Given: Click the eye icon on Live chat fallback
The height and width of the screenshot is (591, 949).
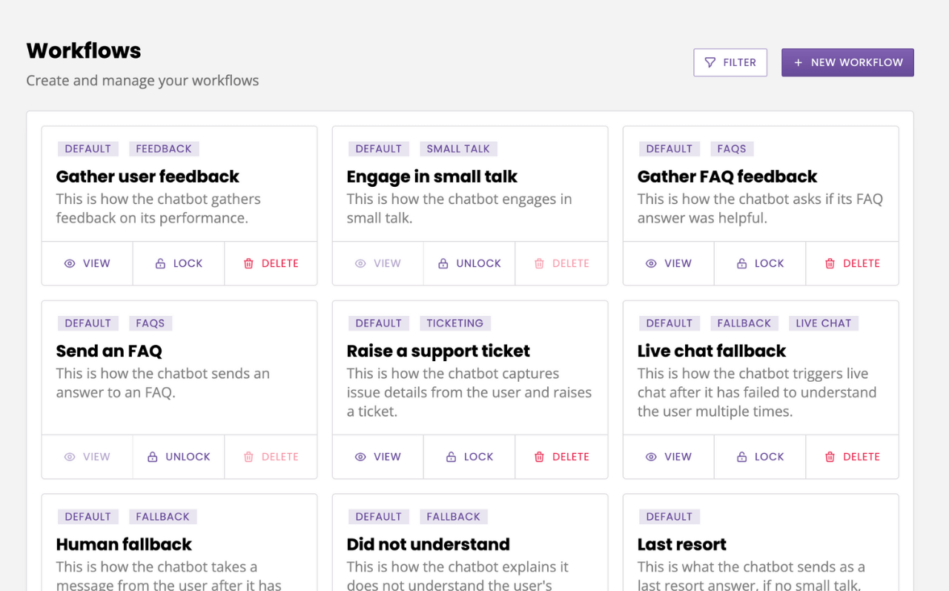Looking at the screenshot, I should point(650,457).
